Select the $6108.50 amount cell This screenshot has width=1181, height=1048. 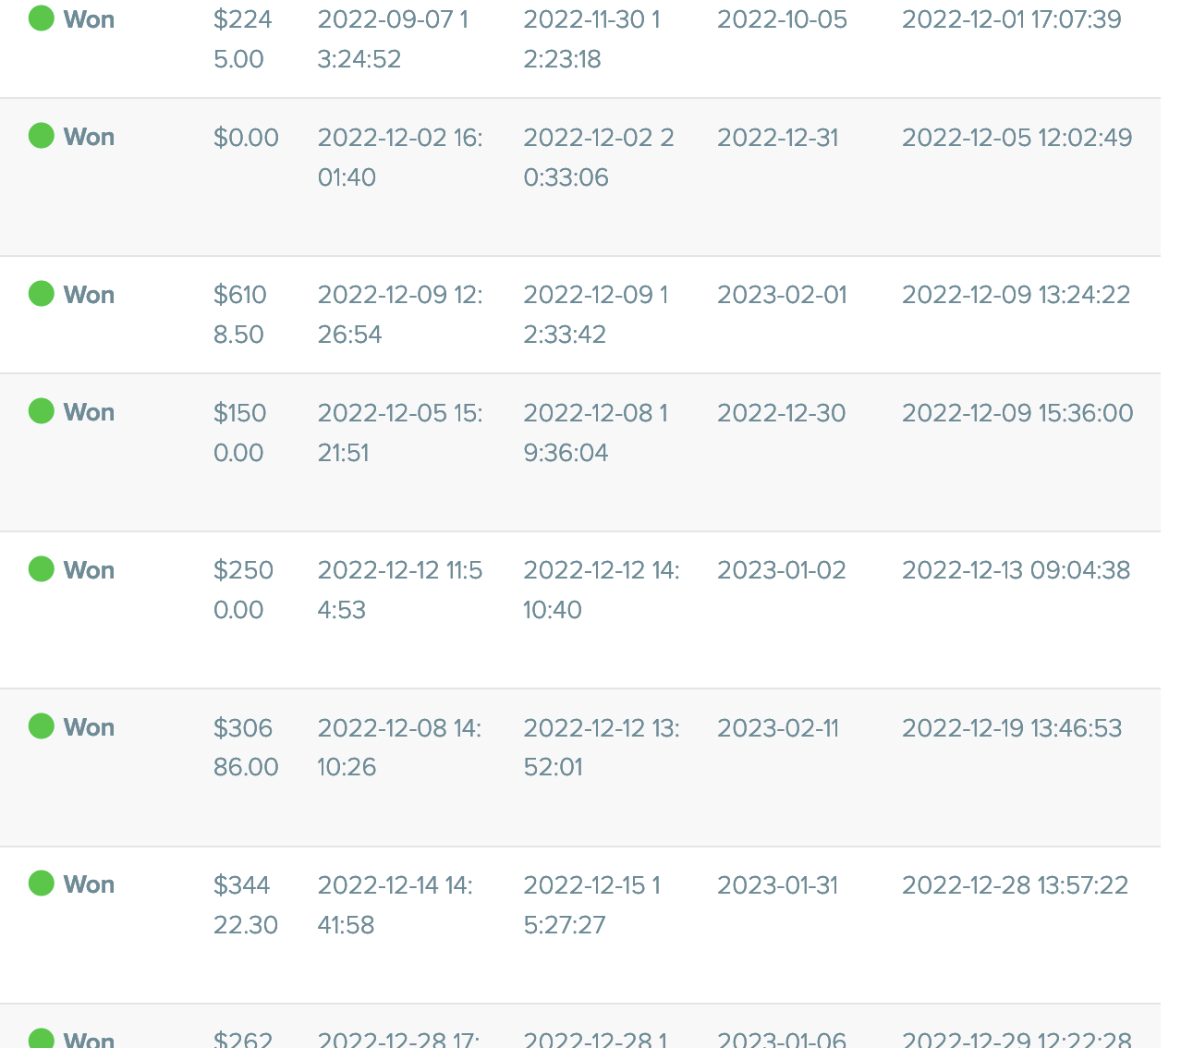(240, 314)
